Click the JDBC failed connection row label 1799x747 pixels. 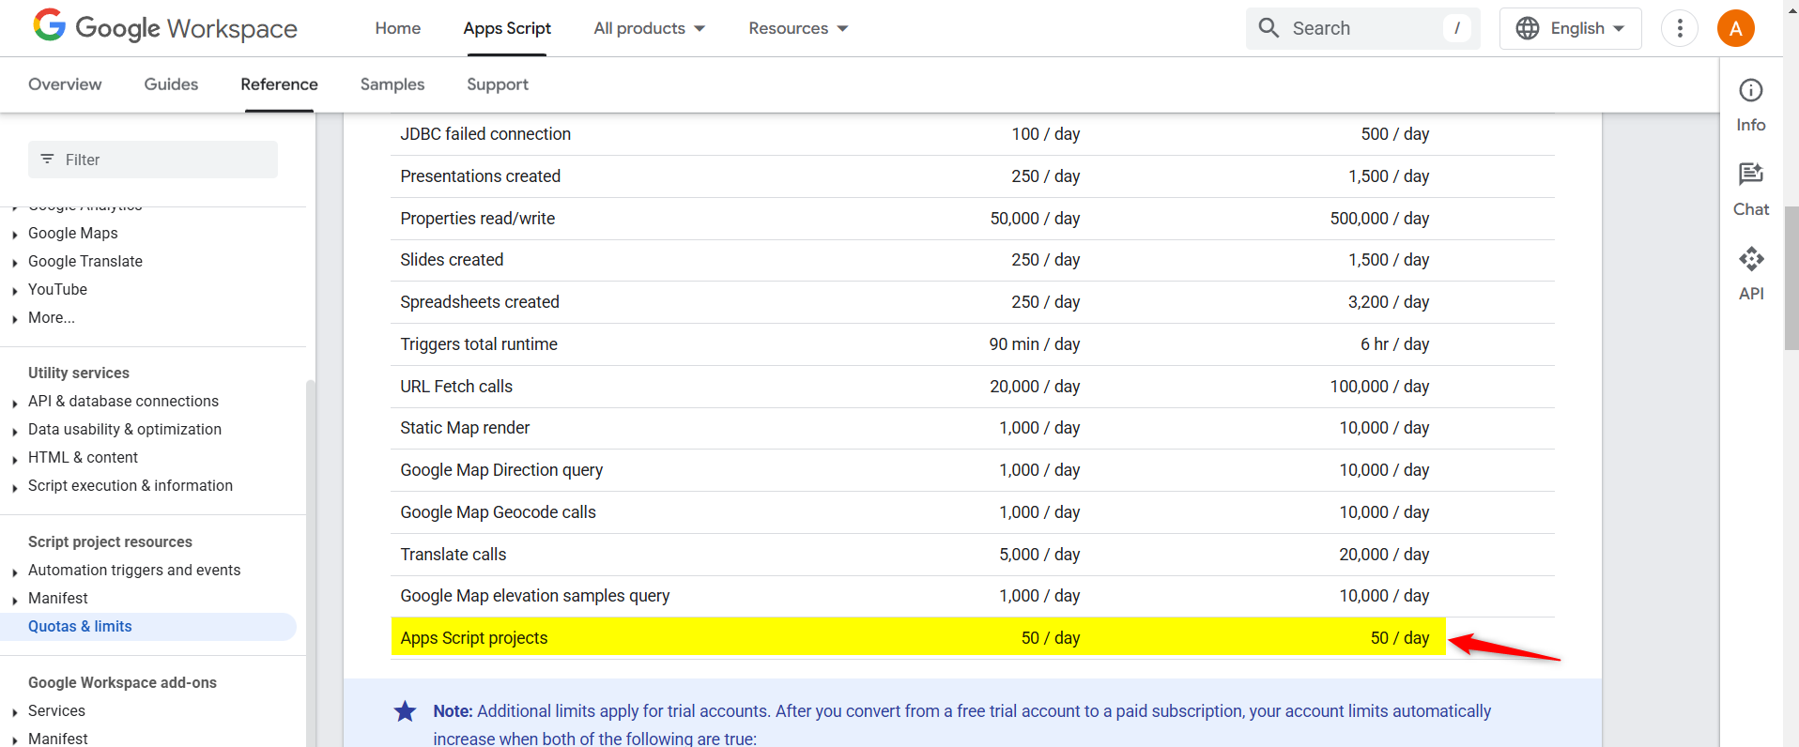[485, 134]
